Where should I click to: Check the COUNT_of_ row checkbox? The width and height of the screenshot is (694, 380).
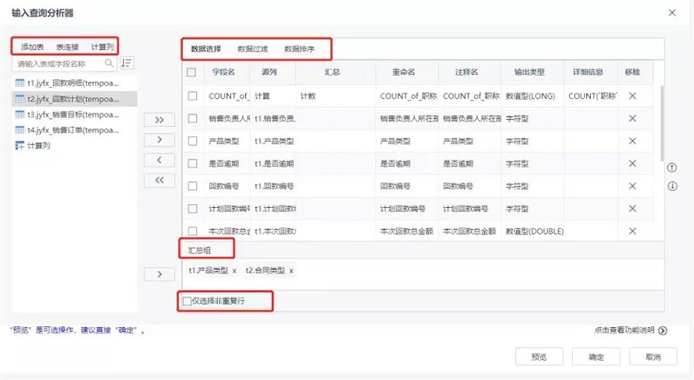(193, 96)
